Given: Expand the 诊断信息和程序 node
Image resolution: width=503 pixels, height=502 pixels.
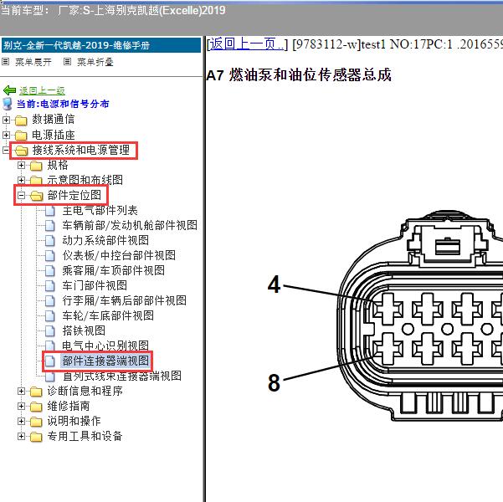Looking at the screenshot, I should tap(21, 391).
